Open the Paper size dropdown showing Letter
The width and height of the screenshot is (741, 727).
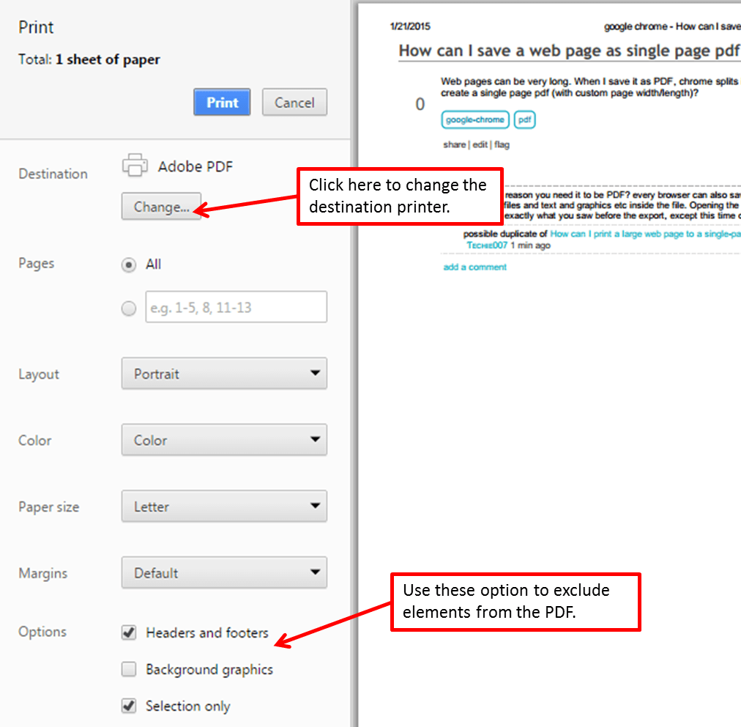224,506
